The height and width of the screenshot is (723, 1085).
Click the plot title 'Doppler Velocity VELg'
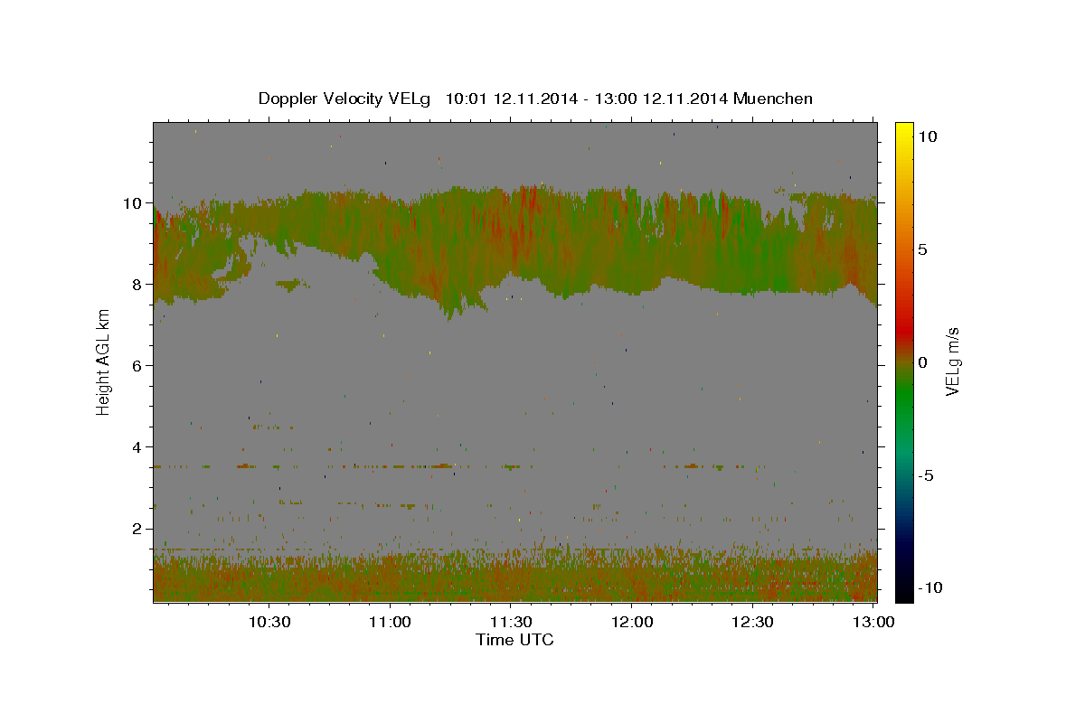pos(345,99)
